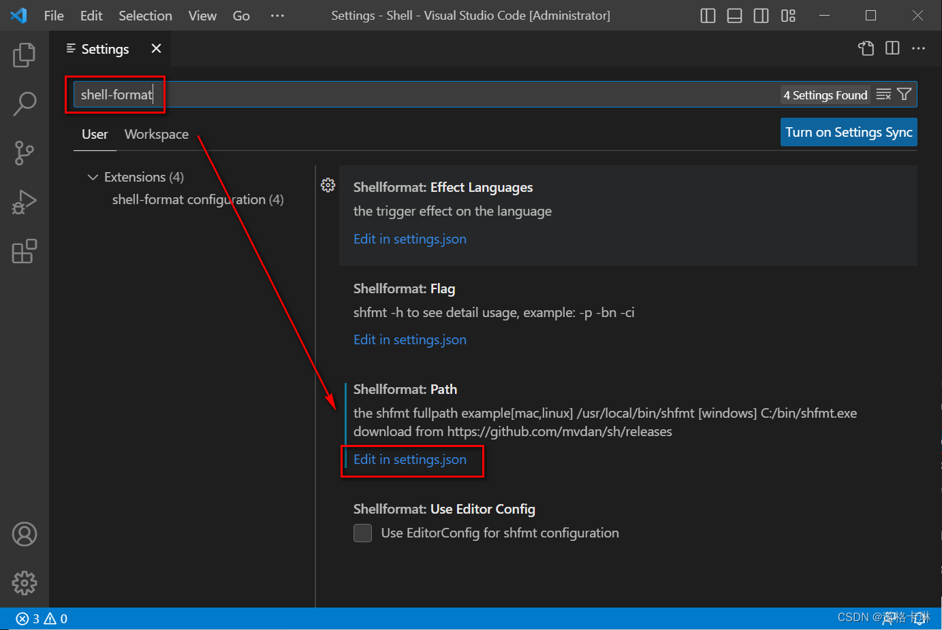Open gear menu for Effect Languages setting
The width and height of the screenshot is (942, 630).
[328, 185]
